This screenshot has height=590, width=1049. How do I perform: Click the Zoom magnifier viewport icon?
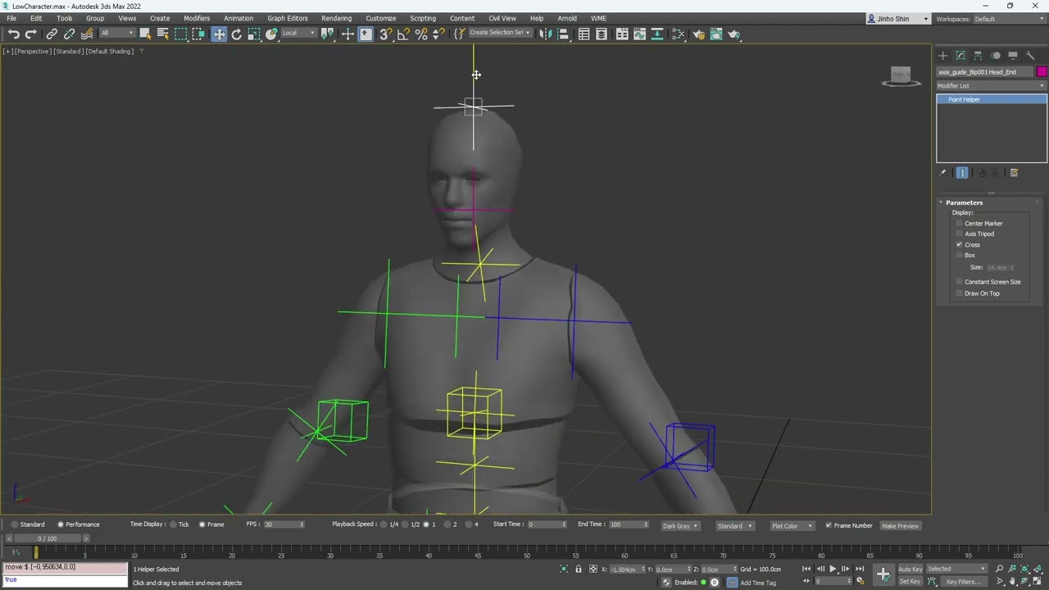tap(999, 569)
